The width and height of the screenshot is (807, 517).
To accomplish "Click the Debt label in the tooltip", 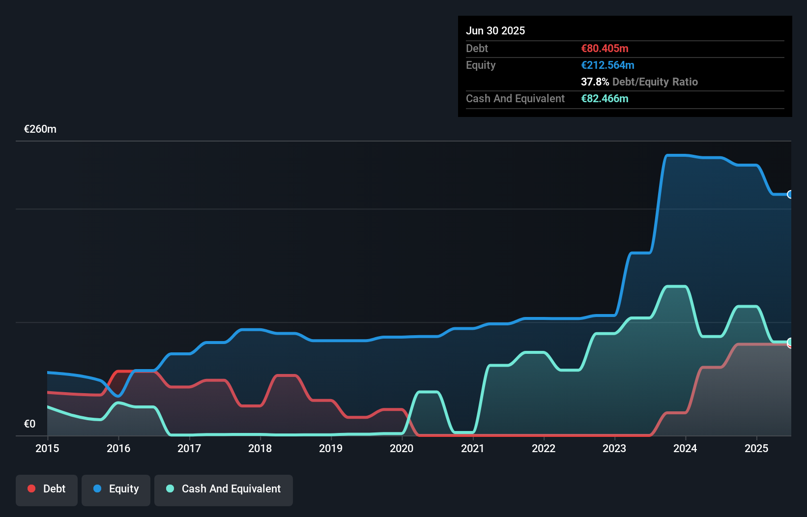I will point(477,48).
